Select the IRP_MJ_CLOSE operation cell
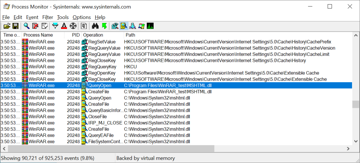The image size is (360, 163). [105, 123]
